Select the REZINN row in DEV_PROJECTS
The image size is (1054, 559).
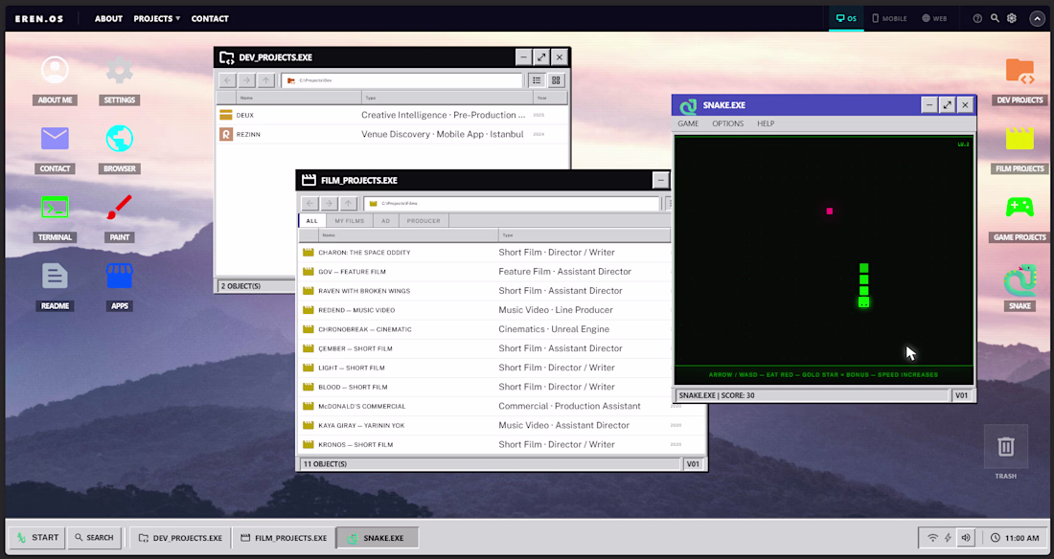[393, 134]
